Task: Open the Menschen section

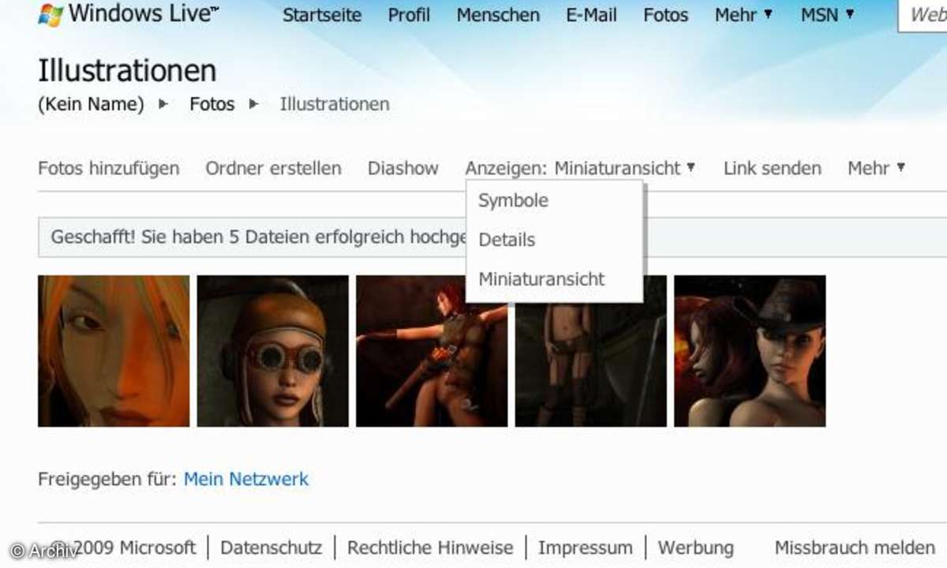Action: (x=498, y=15)
